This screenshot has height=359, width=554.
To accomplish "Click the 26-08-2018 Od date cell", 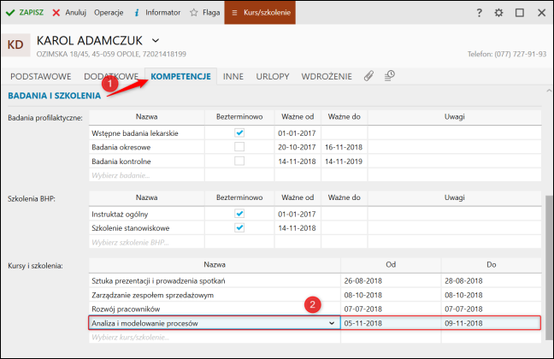I will click(391, 280).
